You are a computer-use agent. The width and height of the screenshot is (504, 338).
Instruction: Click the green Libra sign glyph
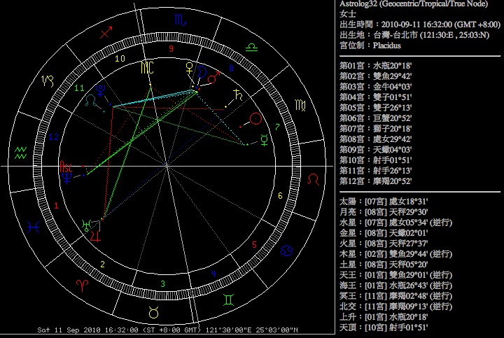click(251, 47)
